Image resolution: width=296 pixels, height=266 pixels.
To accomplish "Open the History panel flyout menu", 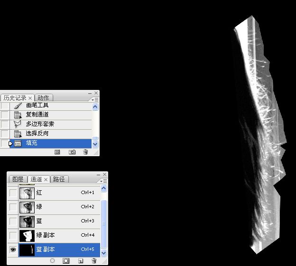I will click(95, 99).
